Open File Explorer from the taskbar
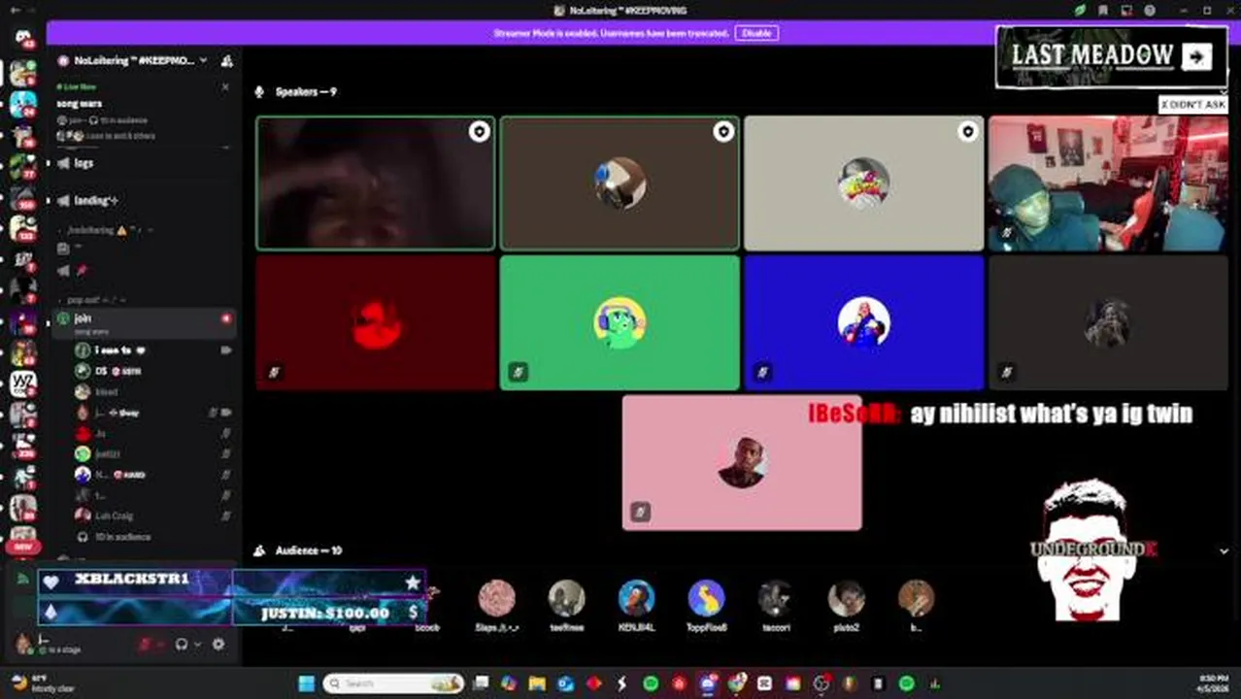 tap(537, 683)
